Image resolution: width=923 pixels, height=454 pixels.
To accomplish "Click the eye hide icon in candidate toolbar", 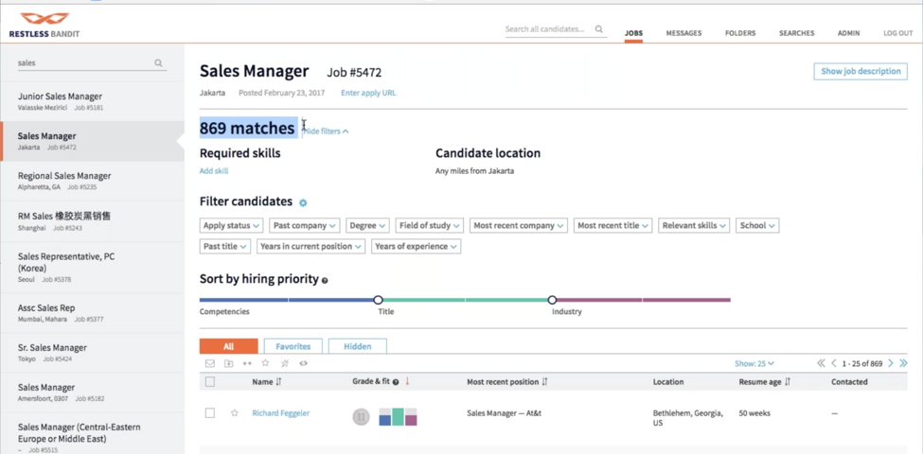I will point(303,363).
